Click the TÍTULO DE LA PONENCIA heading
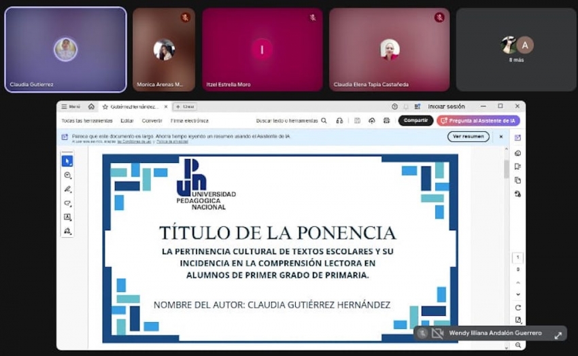 click(277, 232)
